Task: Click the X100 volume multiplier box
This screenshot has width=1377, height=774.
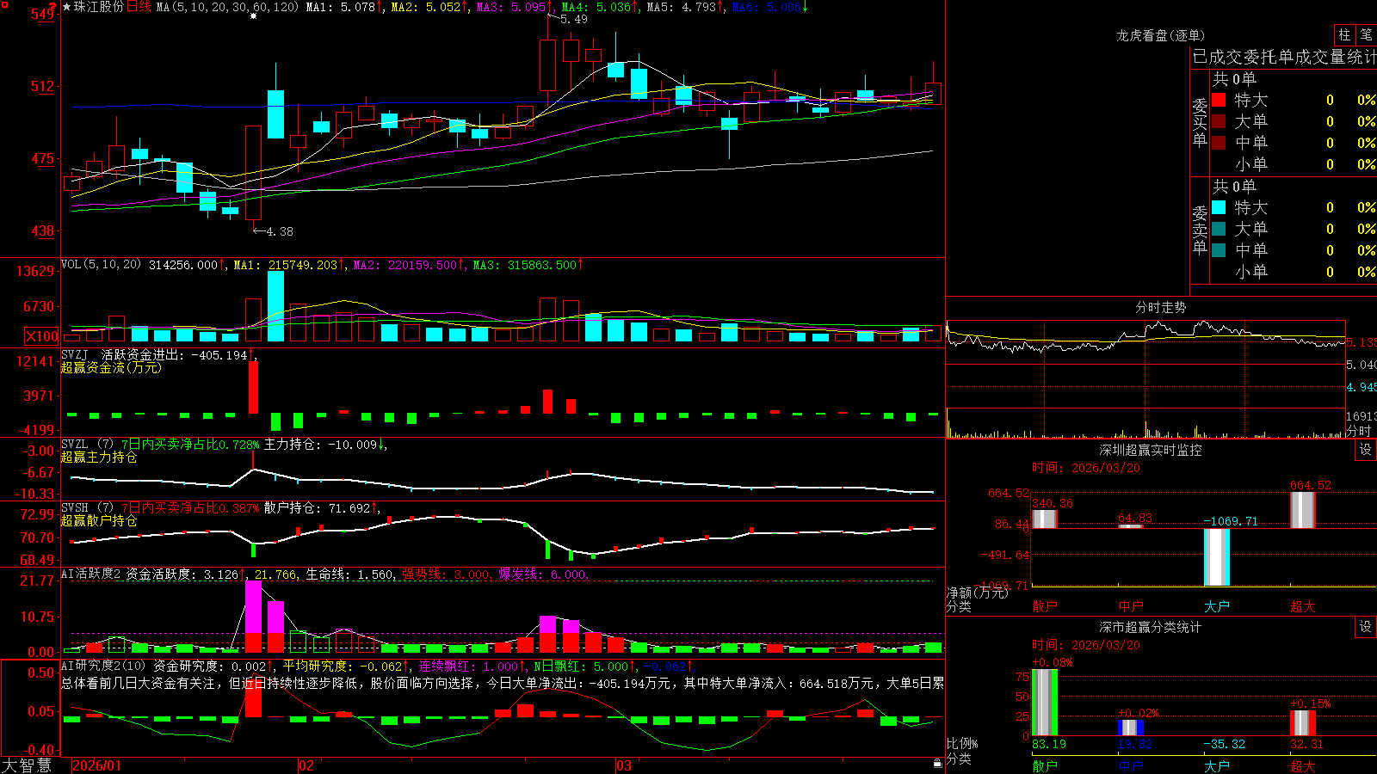Action: pos(42,336)
